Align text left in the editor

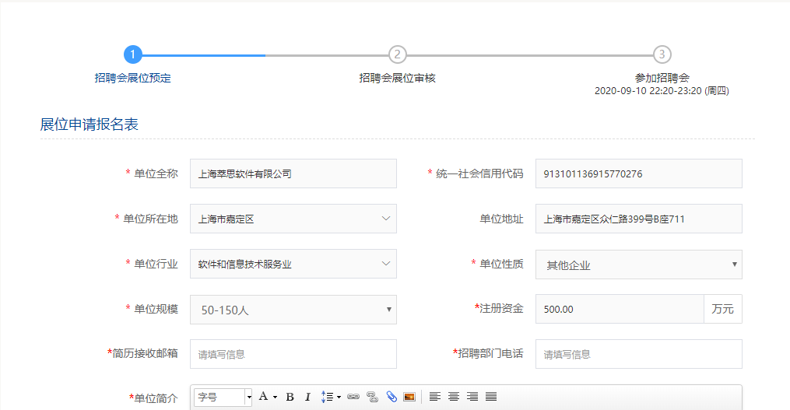(435, 397)
